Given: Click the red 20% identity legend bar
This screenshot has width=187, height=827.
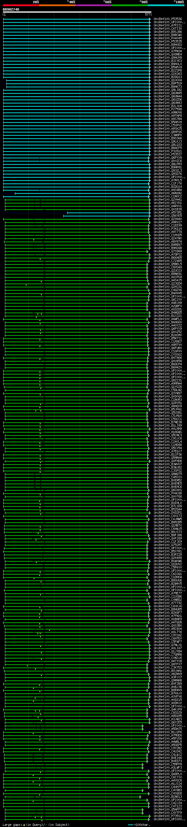Looking at the screenshot, I should tap(21, 5).
